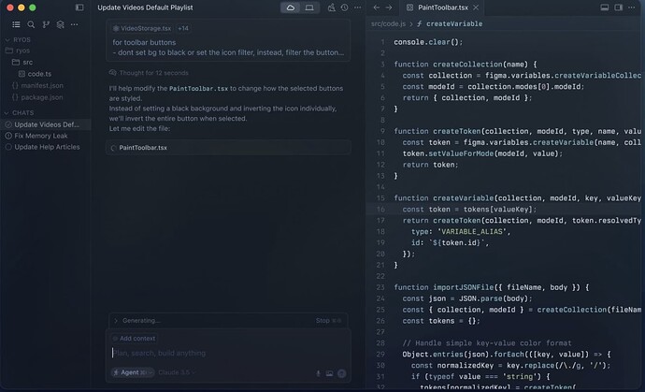This screenshot has height=392, width=645.
Task: Click the chat title Update Videos Default Playlist
Action: click(x=145, y=7)
